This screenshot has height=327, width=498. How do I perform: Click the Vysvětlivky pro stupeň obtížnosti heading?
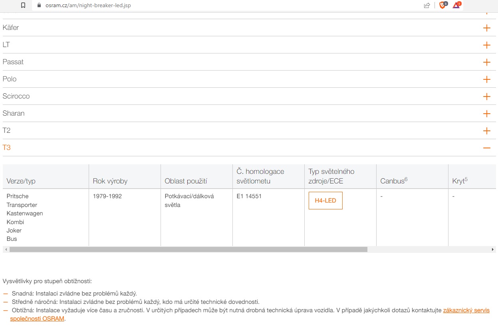[47, 281]
